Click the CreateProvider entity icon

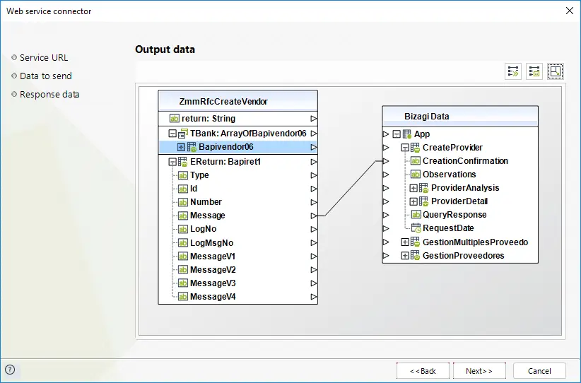tap(416, 148)
